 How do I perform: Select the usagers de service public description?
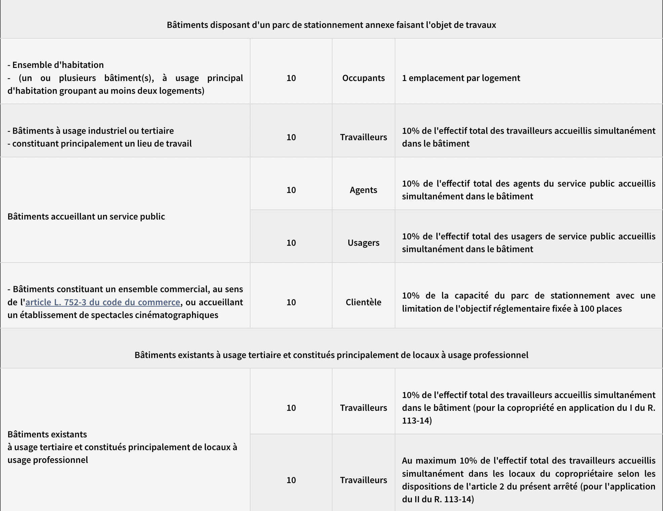529,243
